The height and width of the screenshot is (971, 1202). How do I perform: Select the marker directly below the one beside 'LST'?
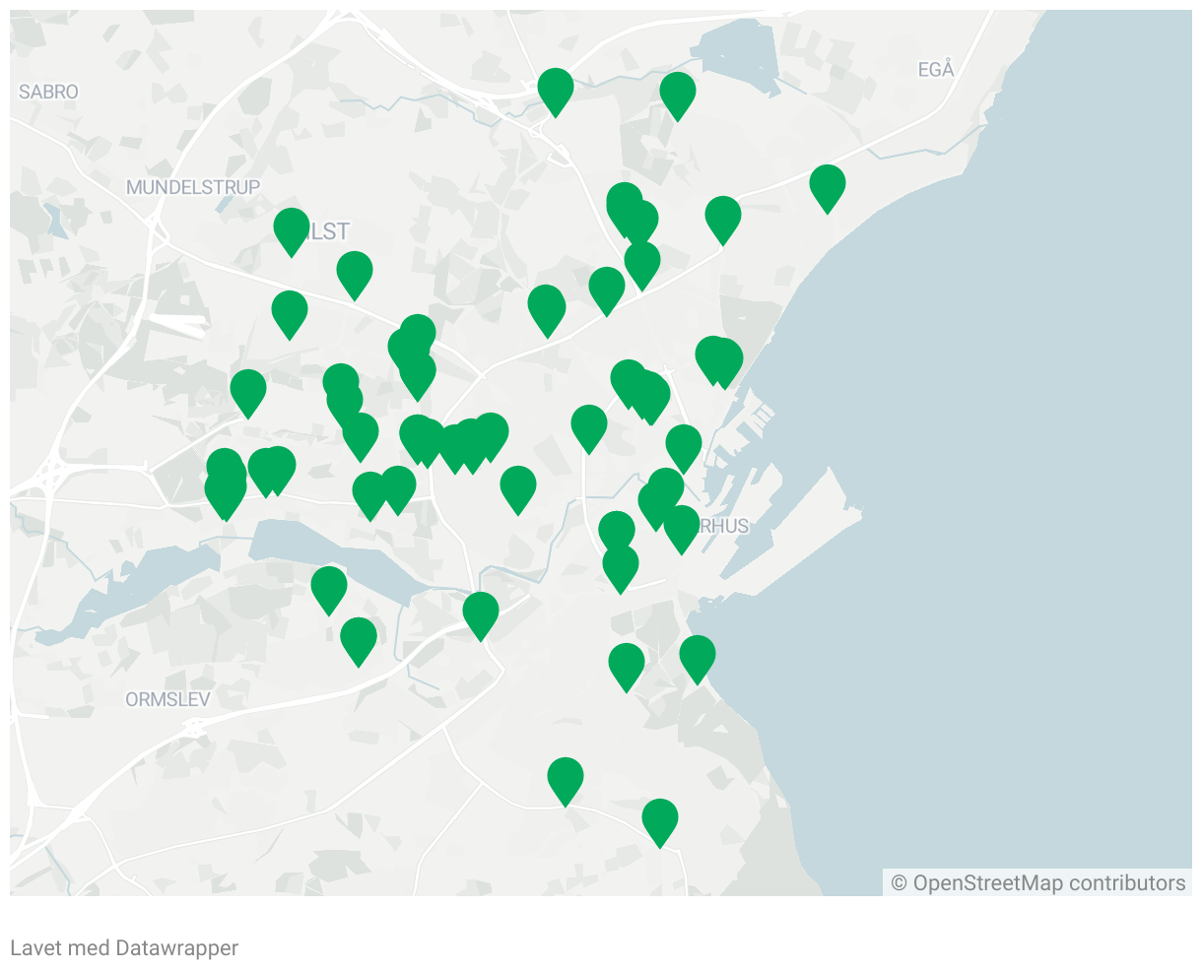[290, 311]
